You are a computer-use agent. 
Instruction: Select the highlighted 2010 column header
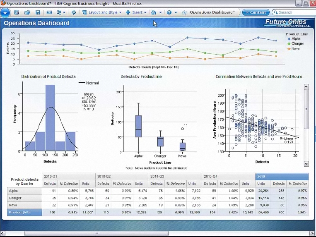(x=282, y=177)
